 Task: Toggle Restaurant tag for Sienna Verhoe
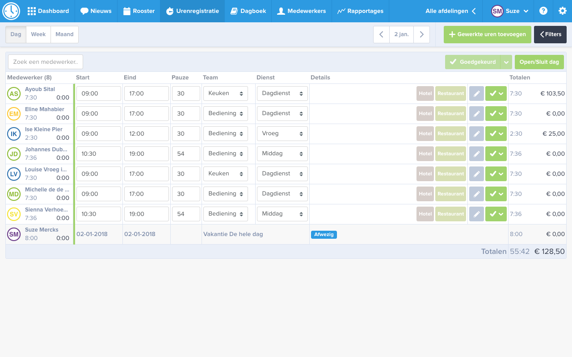click(x=450, y=214)
